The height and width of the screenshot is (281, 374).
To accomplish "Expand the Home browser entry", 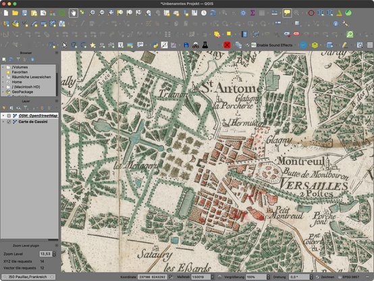I will 3,82.
